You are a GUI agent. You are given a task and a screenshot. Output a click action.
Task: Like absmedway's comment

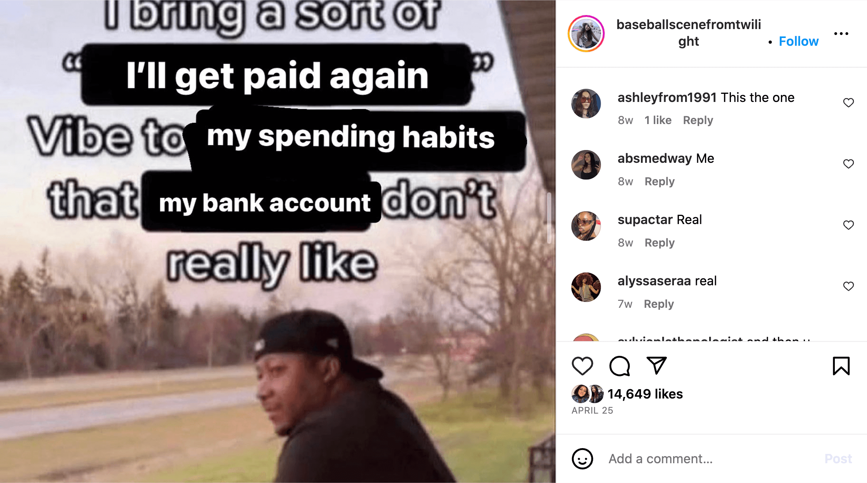point(848,164)
